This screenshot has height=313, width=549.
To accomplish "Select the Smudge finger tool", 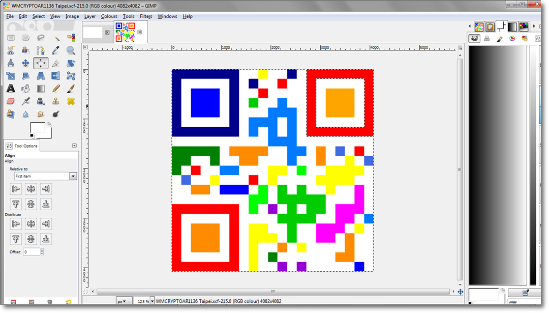I will (41, 114).
